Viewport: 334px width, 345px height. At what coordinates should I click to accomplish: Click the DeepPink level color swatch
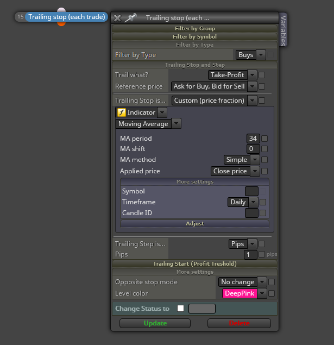[240, 293]
